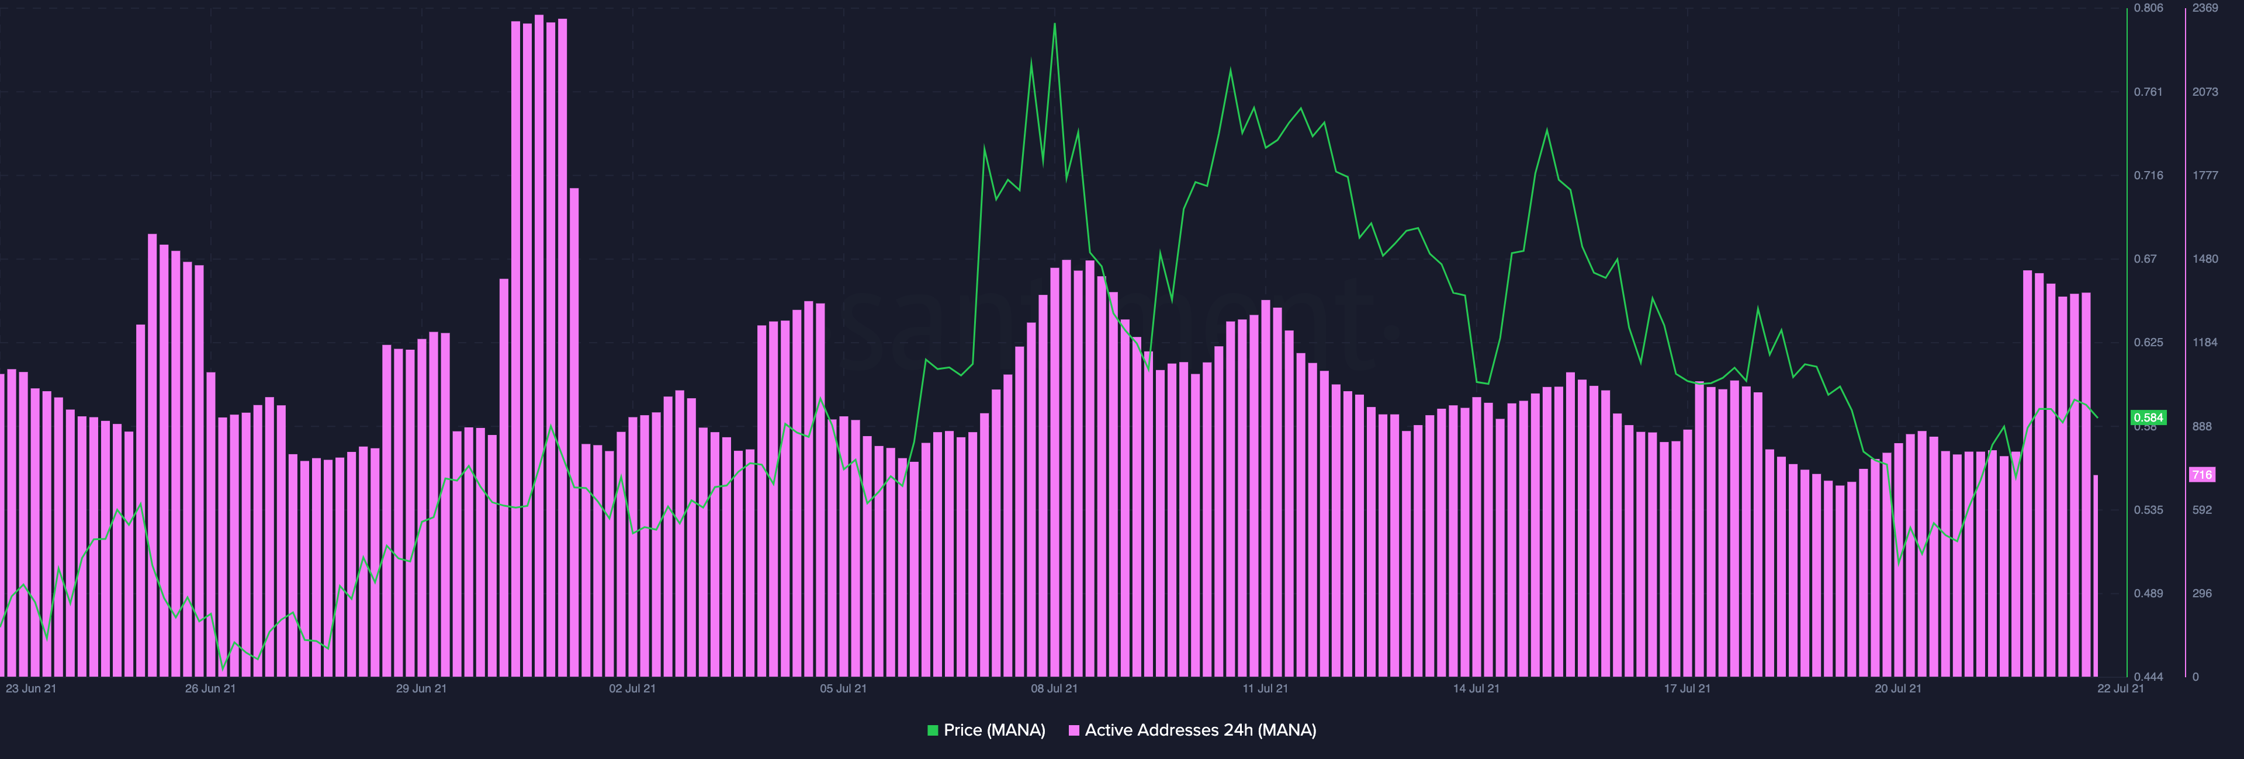Click the 29 Jun 21 date label
The image size is (2244, 759).
tap(421, 688)
